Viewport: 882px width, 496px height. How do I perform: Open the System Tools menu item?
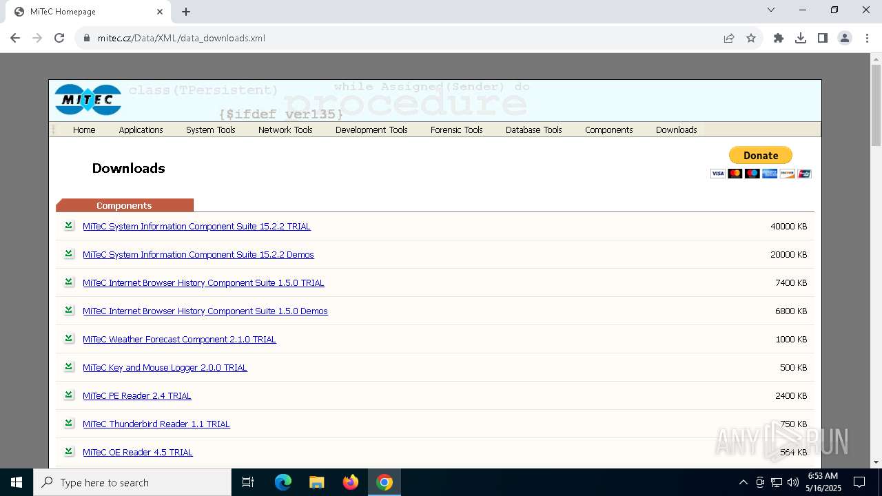211,130
